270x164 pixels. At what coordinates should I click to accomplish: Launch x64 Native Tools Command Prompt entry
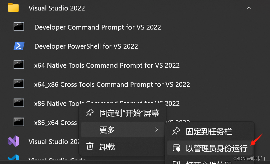coord(107,65)
